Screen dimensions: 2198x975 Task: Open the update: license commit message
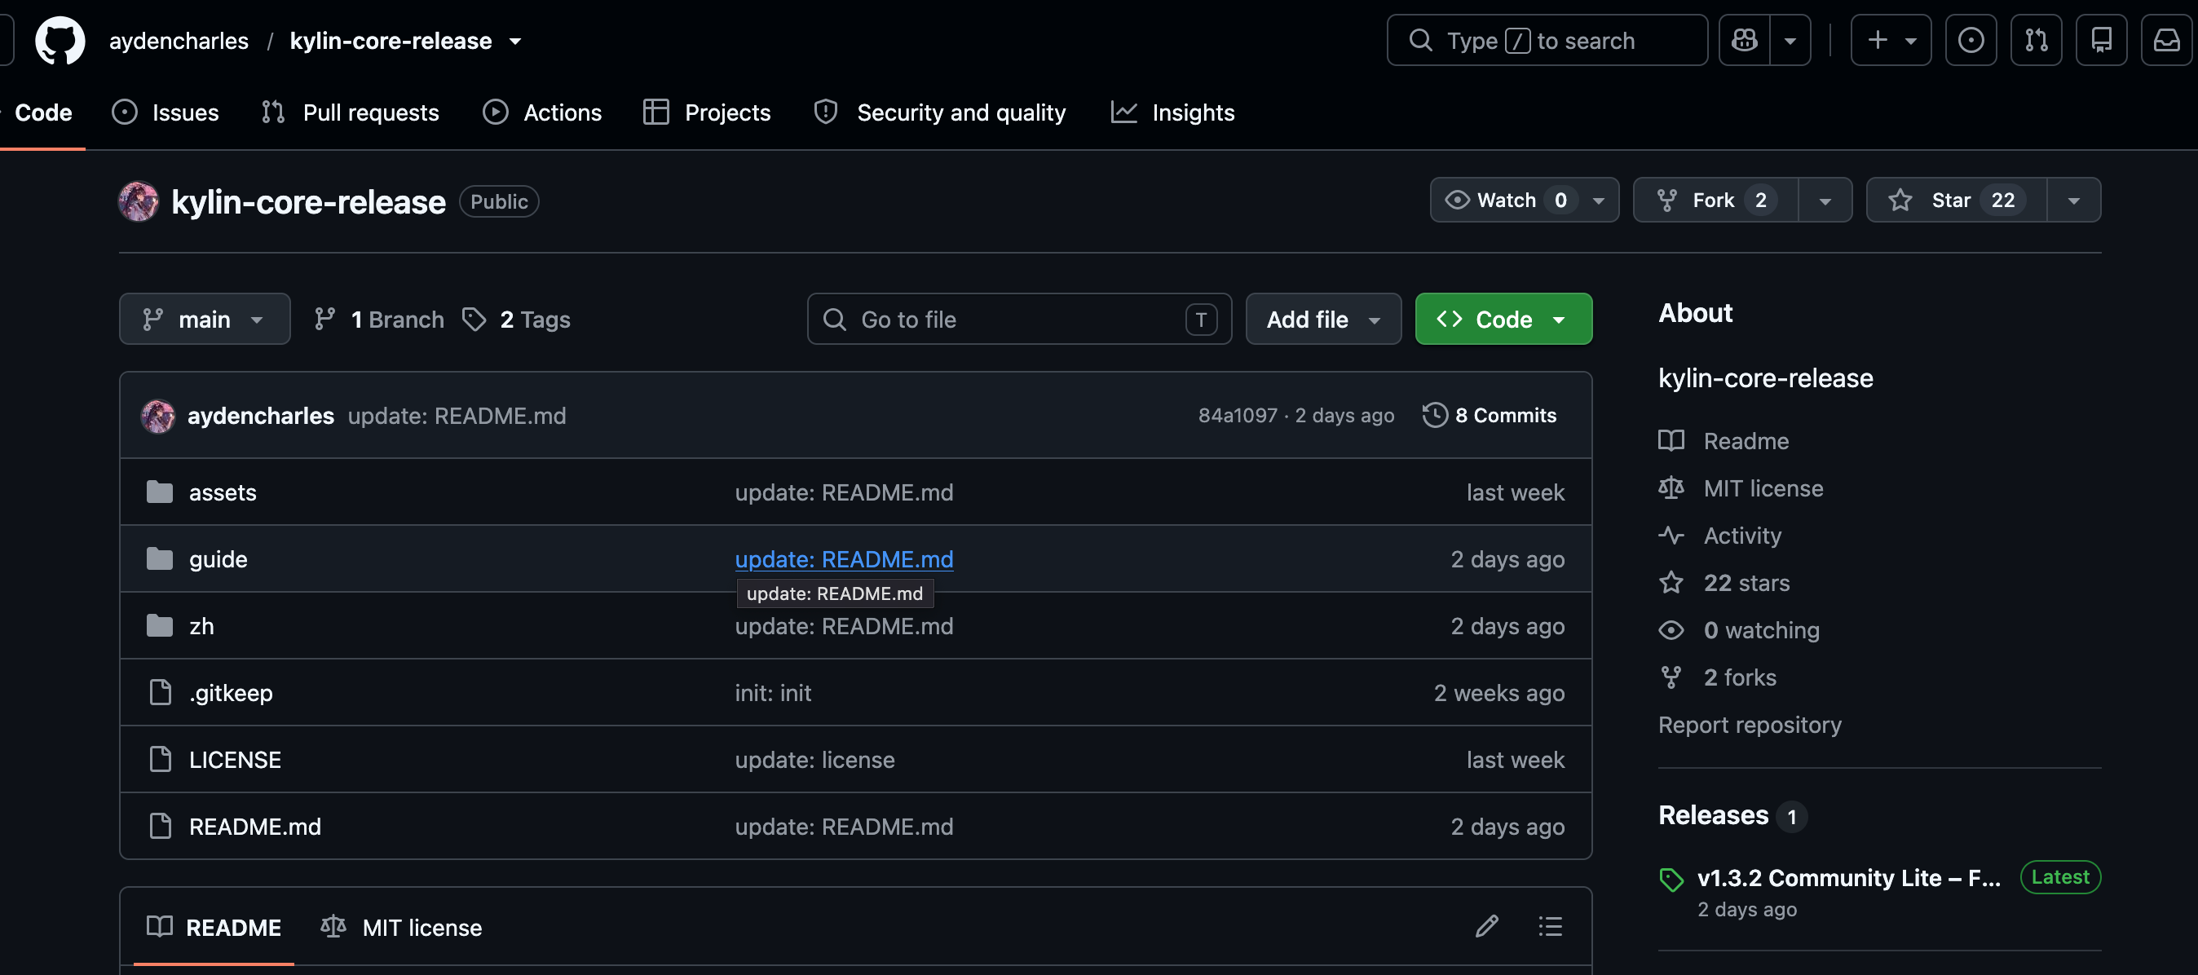click(814, 759)
